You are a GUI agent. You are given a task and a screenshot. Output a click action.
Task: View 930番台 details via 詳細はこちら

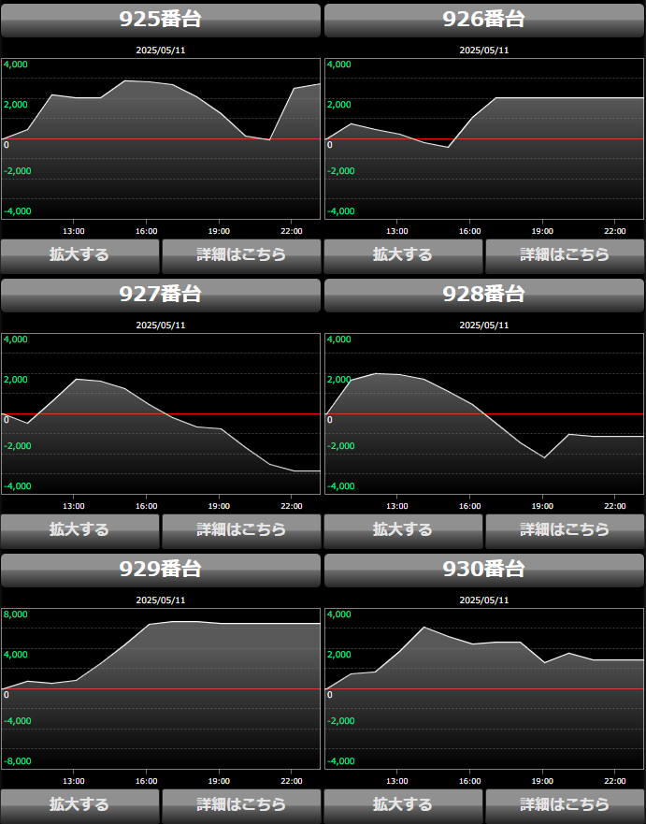(565, 805)
